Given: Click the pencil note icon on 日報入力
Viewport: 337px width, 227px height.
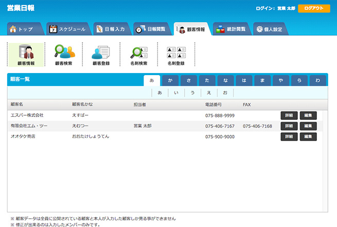Looking at the screenshot, I should tap(99, 29).
